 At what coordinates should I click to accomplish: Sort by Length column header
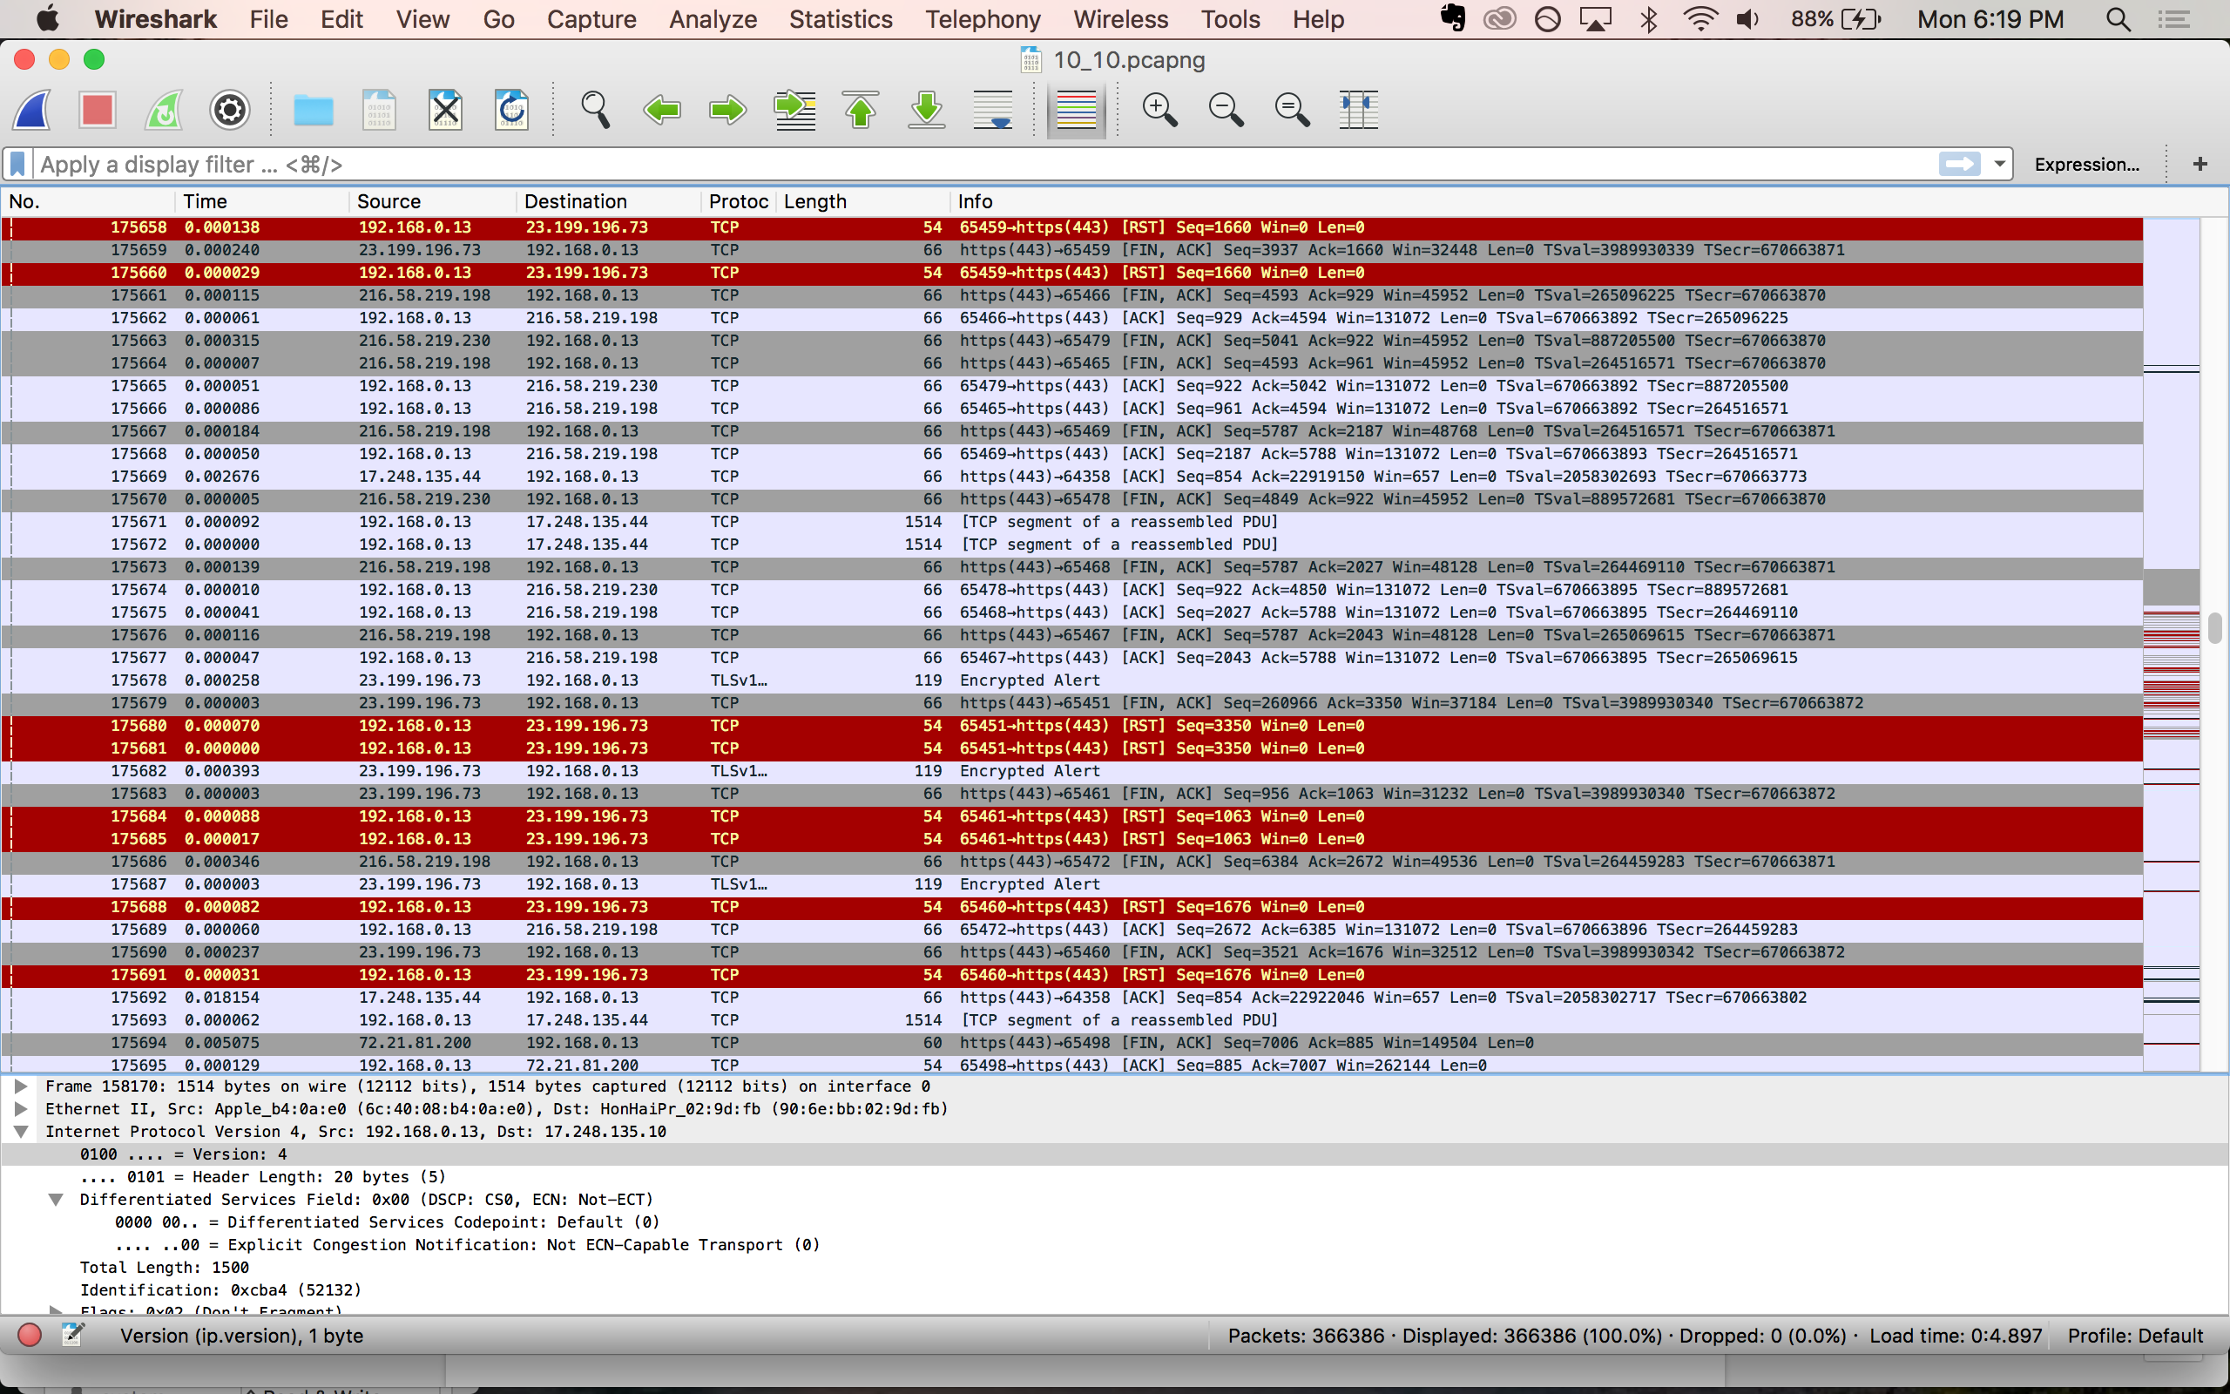click(x=862, y=201)
